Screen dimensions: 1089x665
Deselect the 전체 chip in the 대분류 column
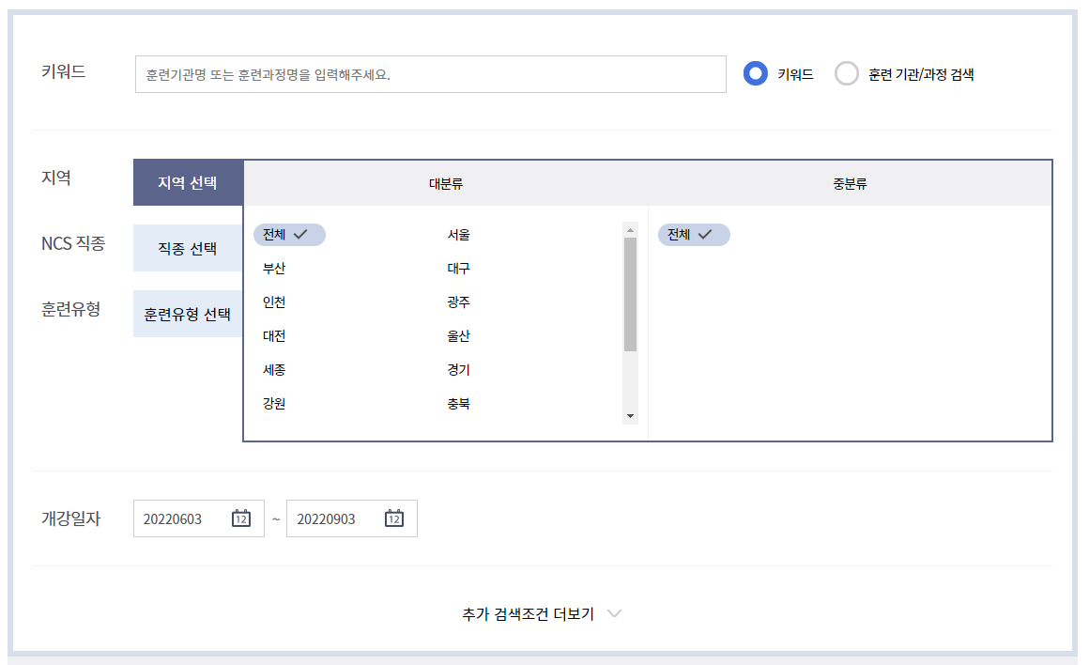tap(288, 235)
